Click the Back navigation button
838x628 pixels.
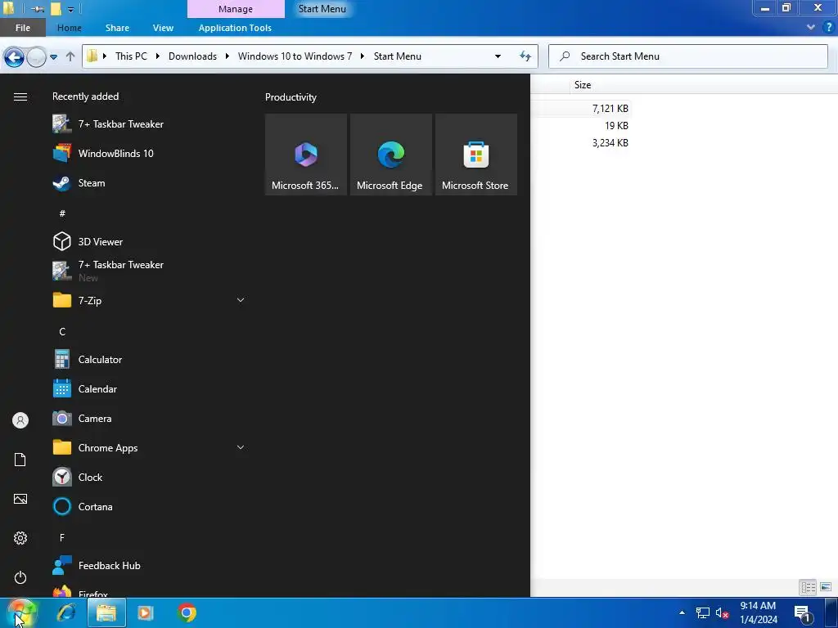click(14, 57)
